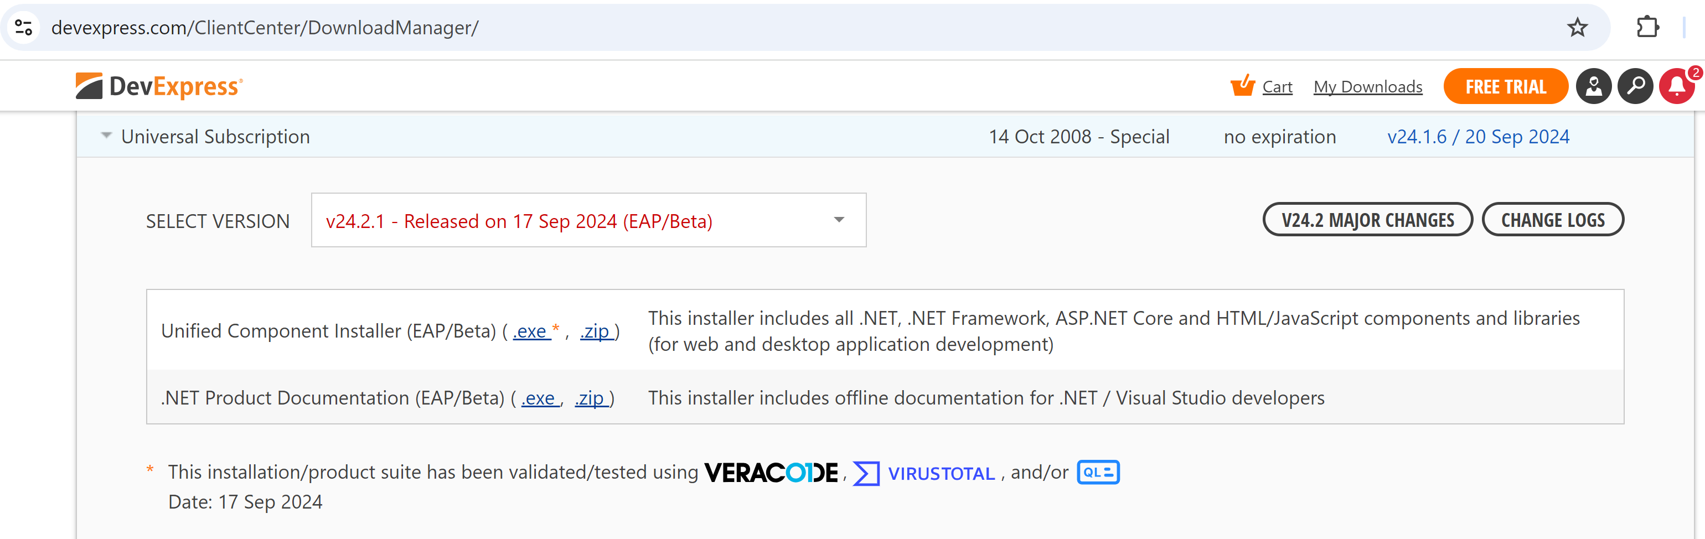Open the Select Version dropdown
This screenshot has height=539, width=1705.
(588, 220)
